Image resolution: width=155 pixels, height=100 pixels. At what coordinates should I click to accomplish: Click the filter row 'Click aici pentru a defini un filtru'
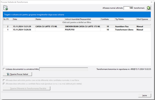pyautogui.click(x=77, y=22)
